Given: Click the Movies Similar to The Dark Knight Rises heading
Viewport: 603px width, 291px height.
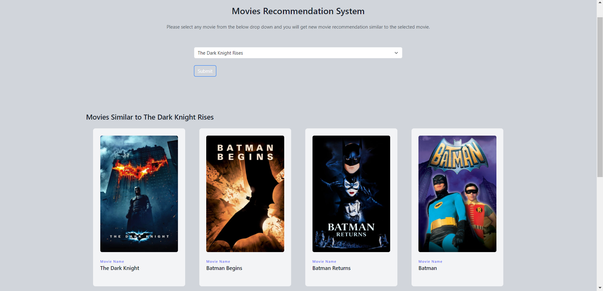Looking at the screenshot, I should pos(150,117).
